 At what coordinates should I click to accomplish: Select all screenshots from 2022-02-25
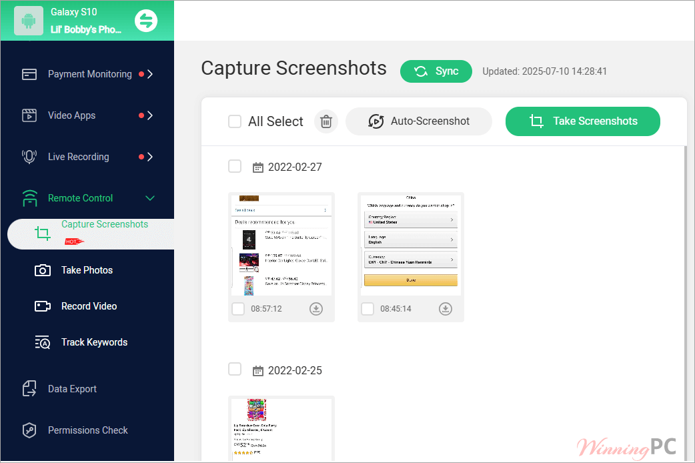click(235, 369)
